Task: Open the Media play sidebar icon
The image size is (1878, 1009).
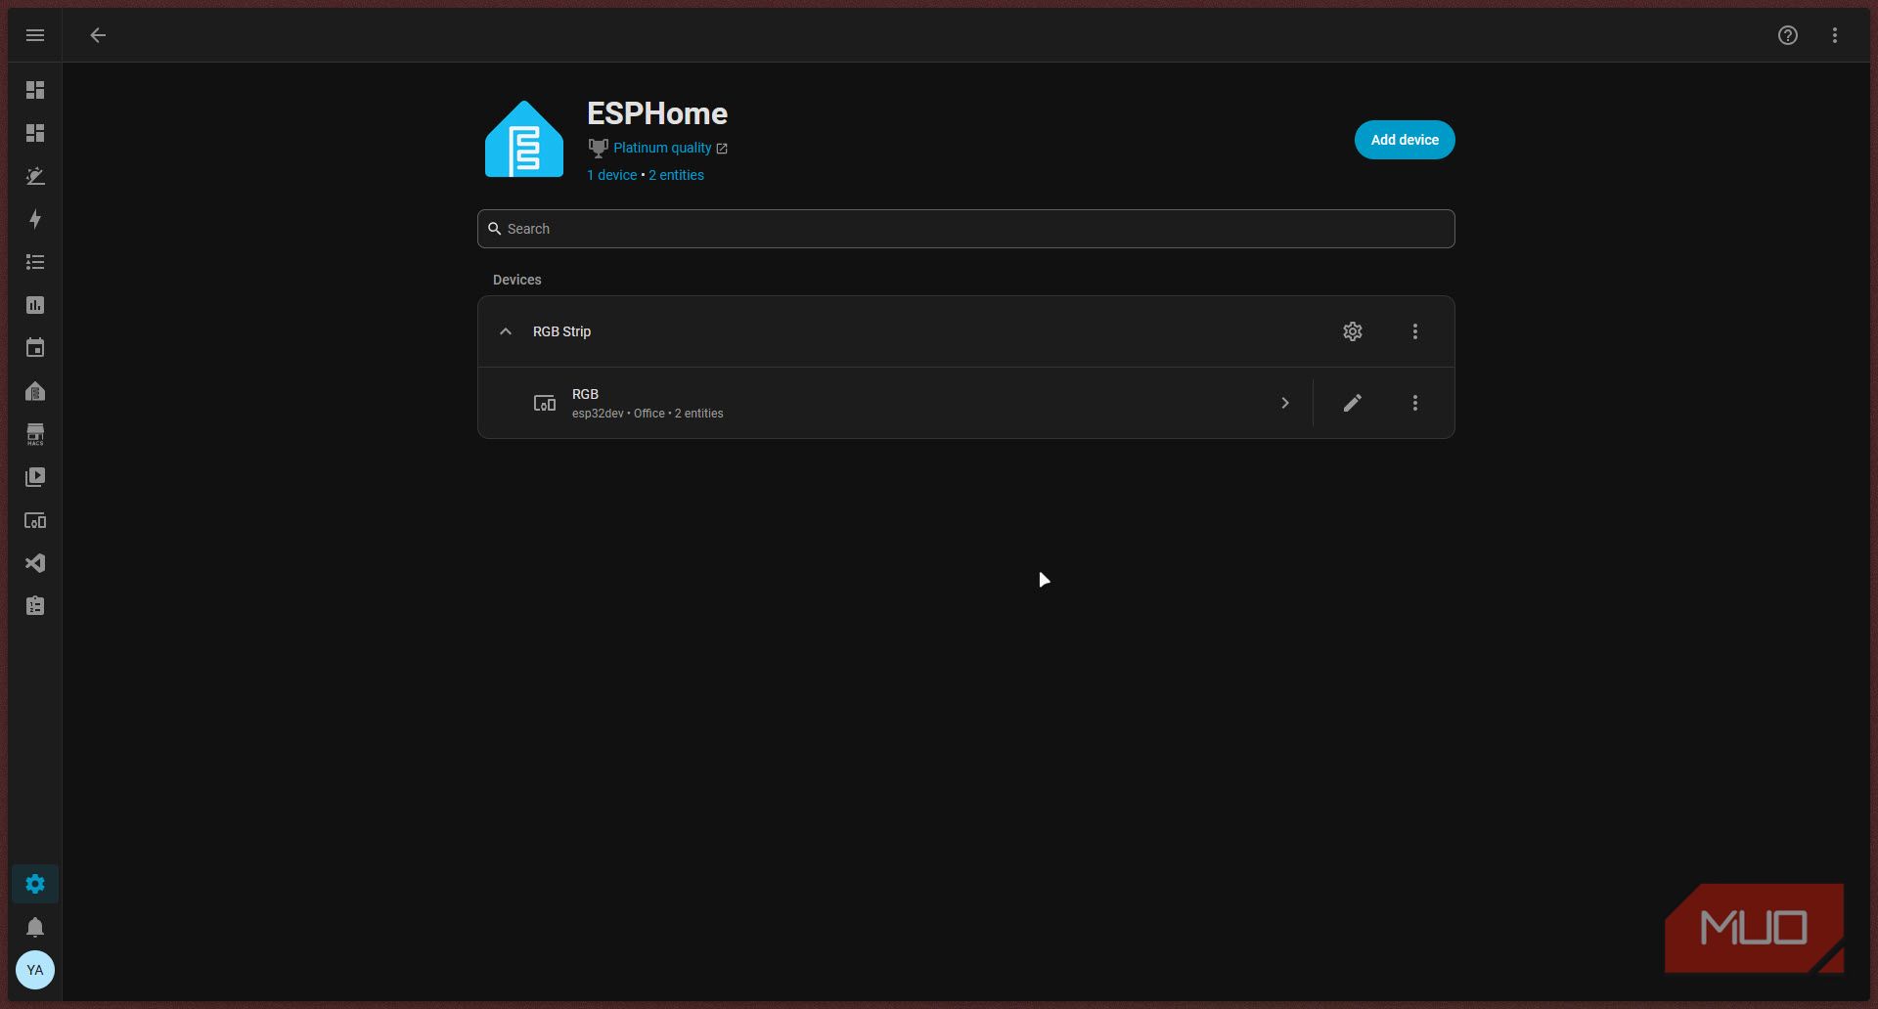Action: (35, 477)
